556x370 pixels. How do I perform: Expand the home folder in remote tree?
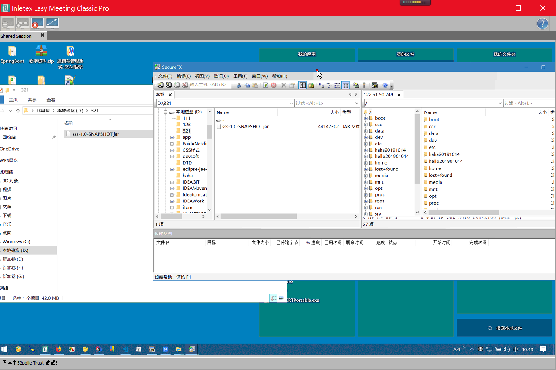pyautogui.click(x=366, y=163)
